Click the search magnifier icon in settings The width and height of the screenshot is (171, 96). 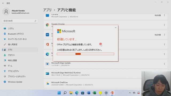point(35,21)
